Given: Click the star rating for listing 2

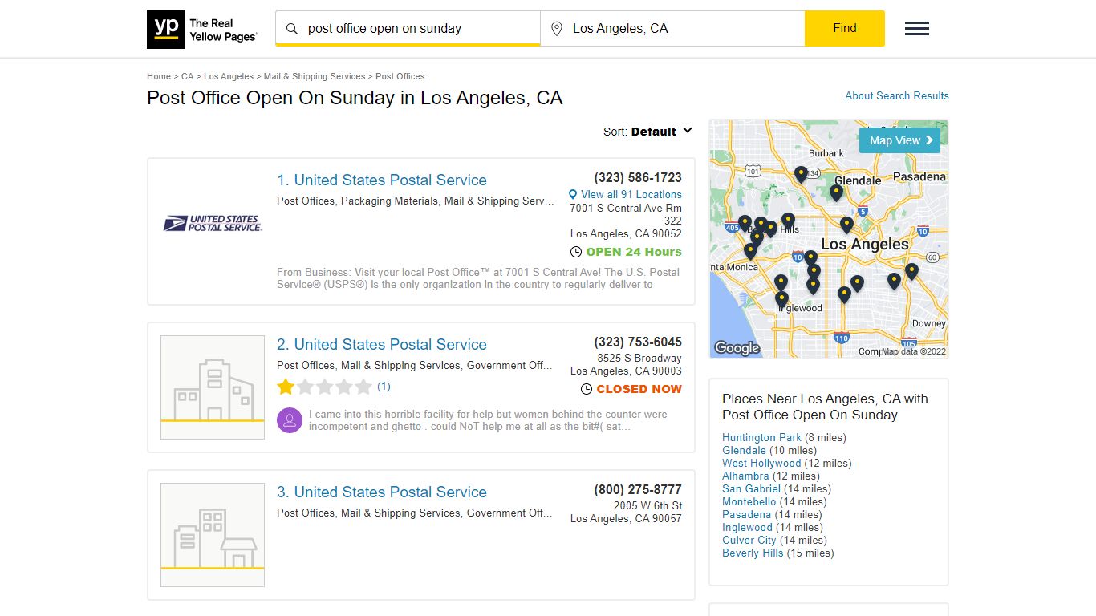Looking at the screenshot, I should (325, 387).
